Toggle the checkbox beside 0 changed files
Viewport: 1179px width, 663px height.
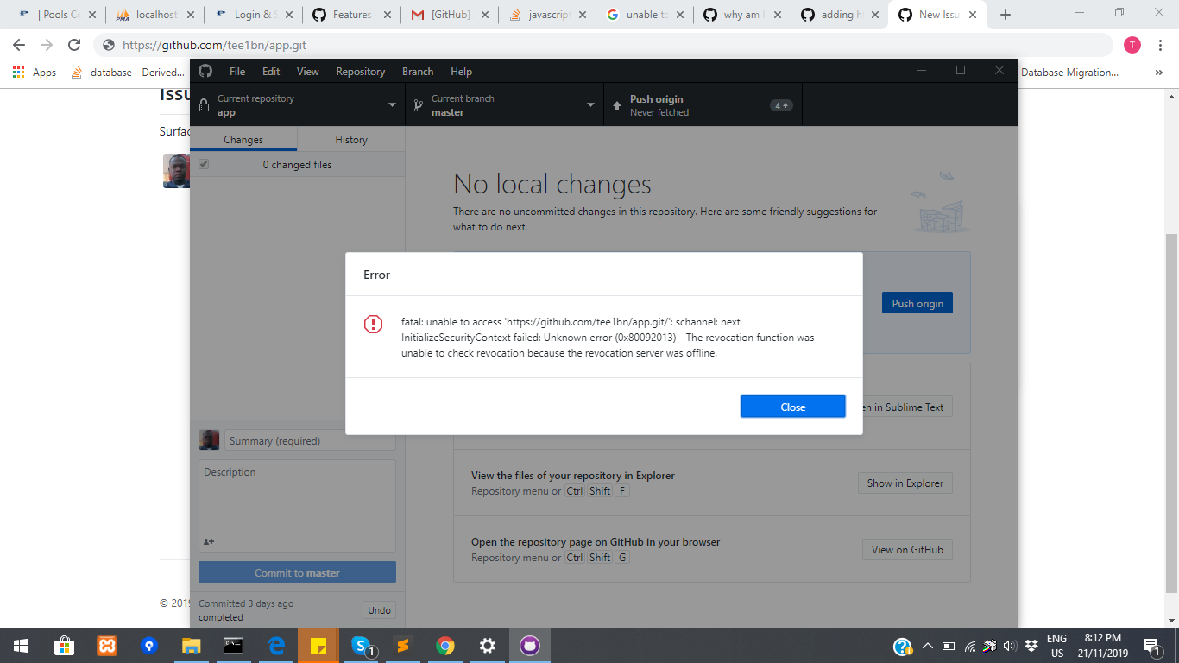[203, 164]
